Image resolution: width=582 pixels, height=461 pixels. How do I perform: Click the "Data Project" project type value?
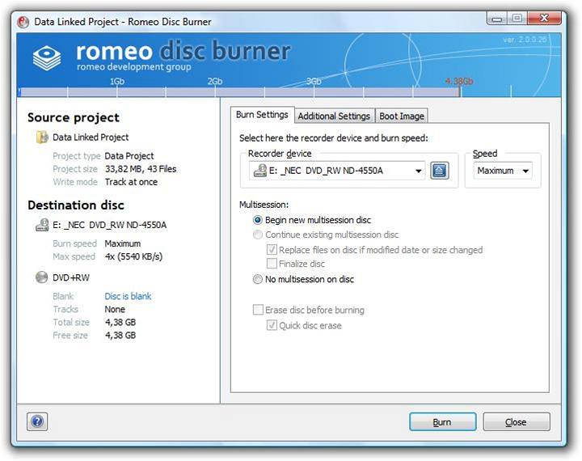(129, 156)
